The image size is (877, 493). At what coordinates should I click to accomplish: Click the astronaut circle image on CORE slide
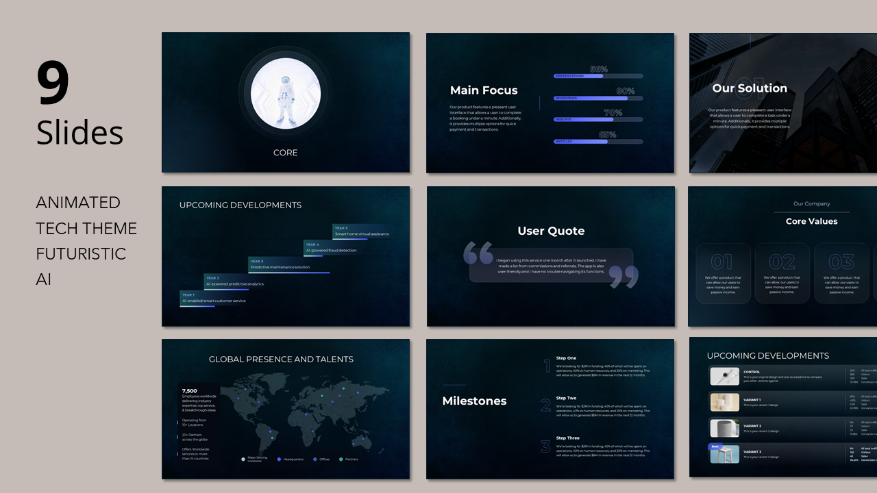(286, 93)
